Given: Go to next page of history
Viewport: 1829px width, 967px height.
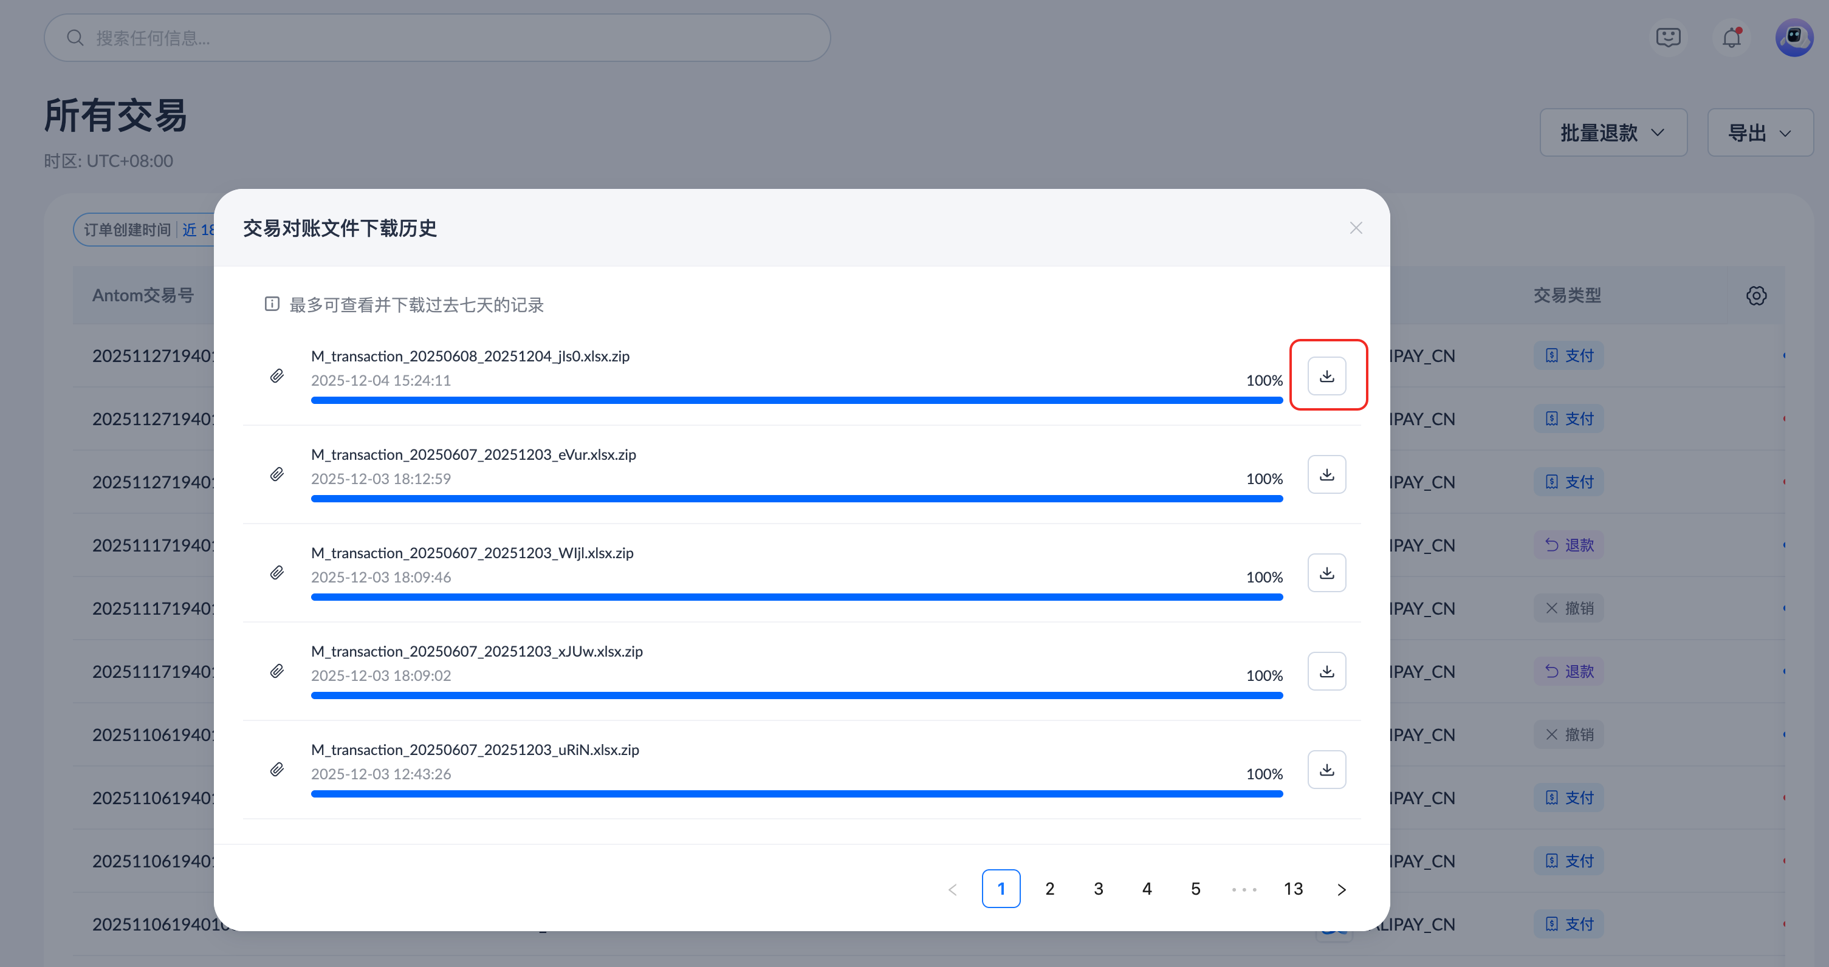Looking at the screenshot, I should point(1341,889).
